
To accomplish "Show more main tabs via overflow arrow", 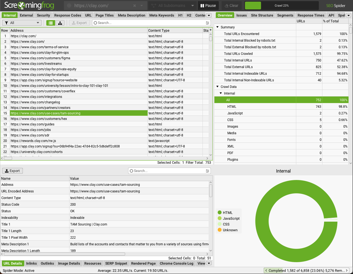I will coord(209,15).
